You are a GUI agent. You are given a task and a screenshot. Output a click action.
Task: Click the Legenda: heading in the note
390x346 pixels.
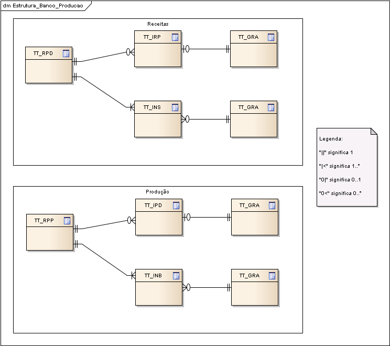[x=331, y=139]
